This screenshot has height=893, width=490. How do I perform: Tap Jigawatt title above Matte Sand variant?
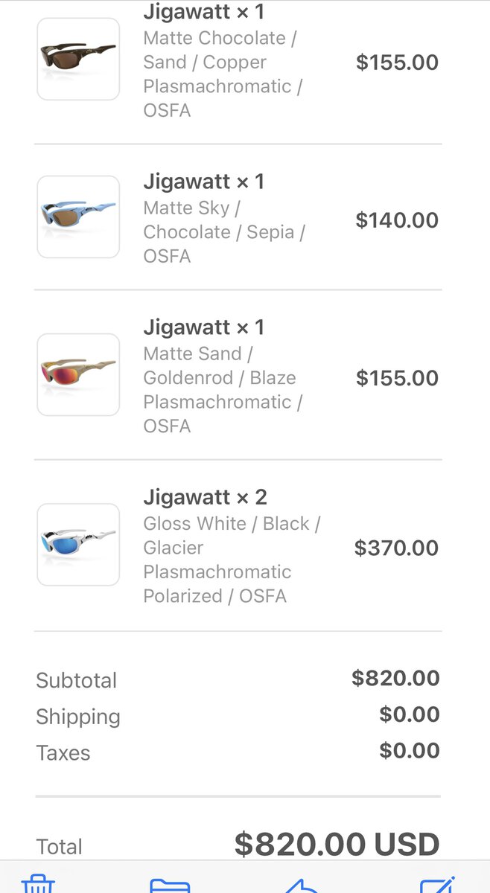coord(204,327)
